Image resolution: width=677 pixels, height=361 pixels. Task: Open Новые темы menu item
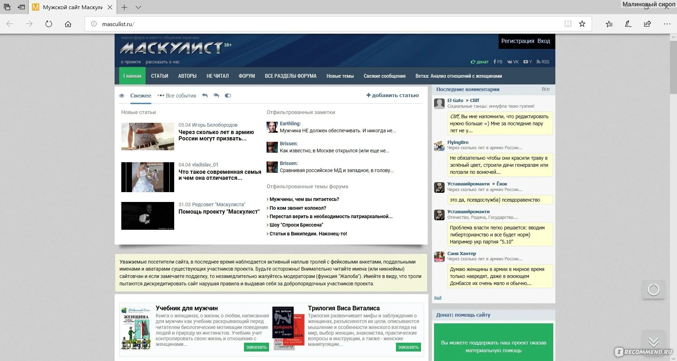coord(340,76)
